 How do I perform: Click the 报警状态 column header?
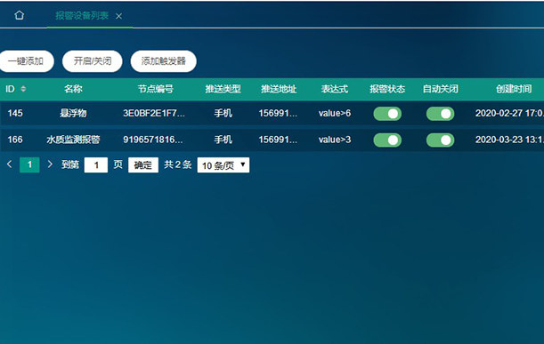(387, 89)
